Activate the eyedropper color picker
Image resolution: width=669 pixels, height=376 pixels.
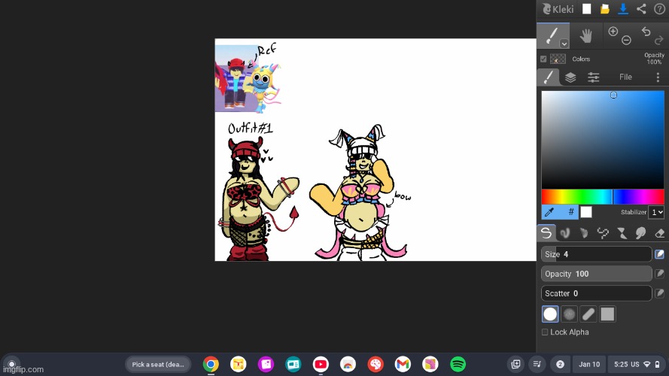[x=550, y=212]
